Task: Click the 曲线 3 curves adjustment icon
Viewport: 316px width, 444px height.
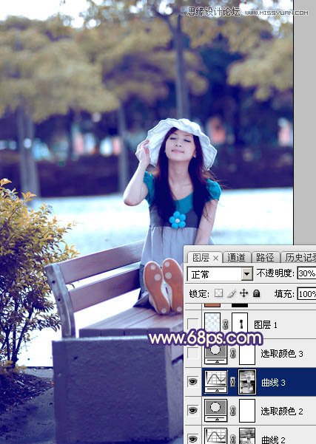Action: (216, 382)
